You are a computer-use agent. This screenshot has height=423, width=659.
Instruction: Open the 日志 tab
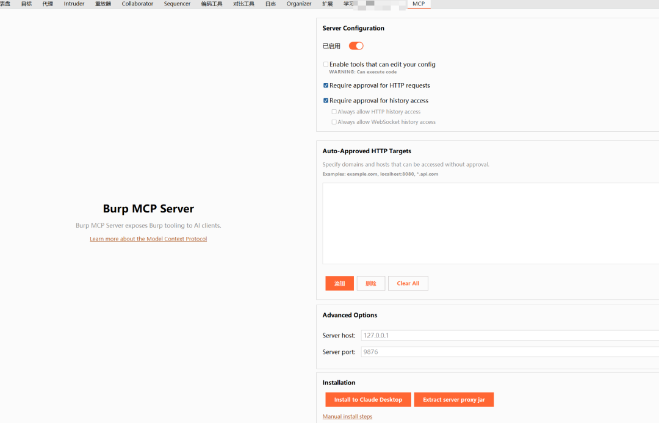[x=270, y=4]
